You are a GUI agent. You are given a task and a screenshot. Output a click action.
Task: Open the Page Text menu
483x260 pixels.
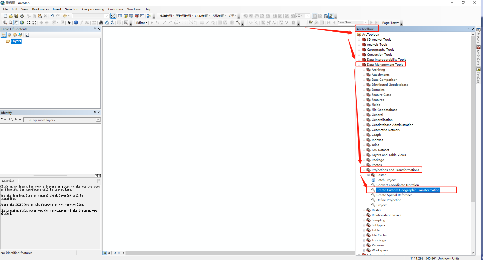point(390,23)
